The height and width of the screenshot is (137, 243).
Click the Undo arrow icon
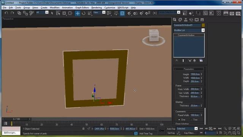[x=6, y=13]
